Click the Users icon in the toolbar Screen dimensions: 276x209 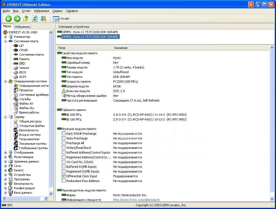coord(43,19)
